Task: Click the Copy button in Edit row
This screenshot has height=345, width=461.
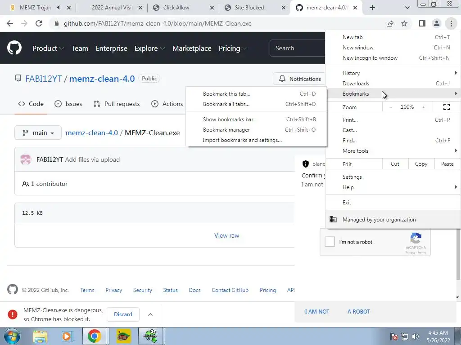Action: 421,164
